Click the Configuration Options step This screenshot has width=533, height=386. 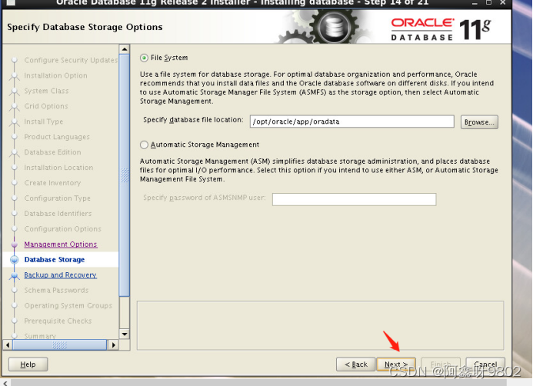coord(62,228)
